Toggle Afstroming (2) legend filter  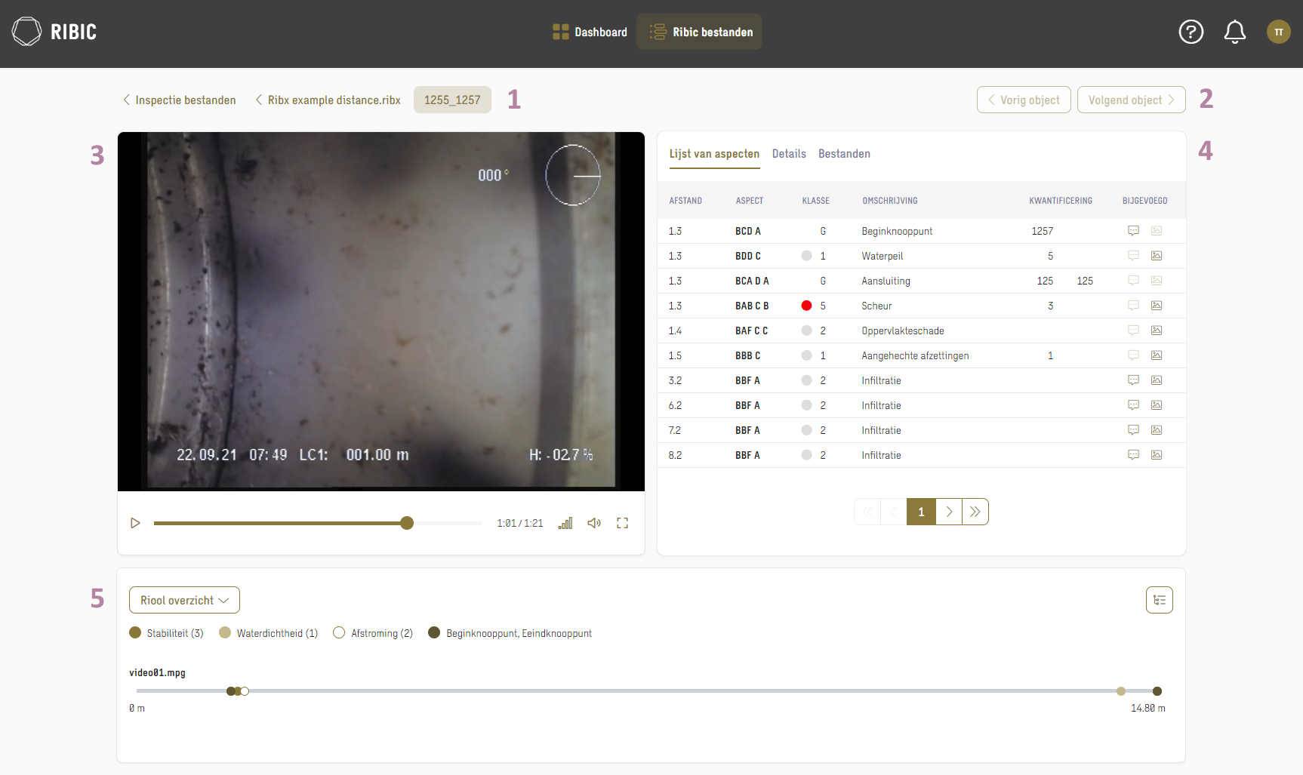[x=373, y=633]
